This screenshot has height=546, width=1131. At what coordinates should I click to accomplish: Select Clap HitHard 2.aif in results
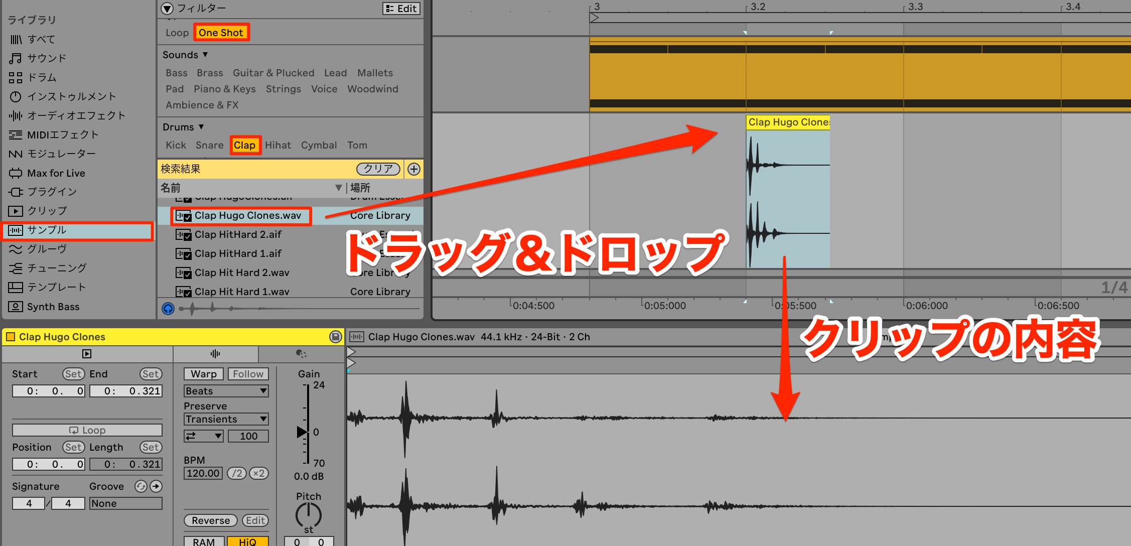[x=238, y=234]
